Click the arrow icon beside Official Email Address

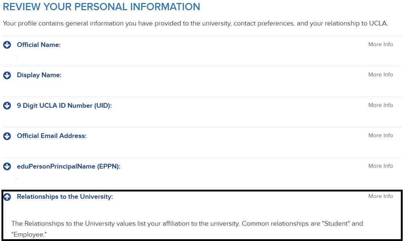pyautogui.click(x=7, y=136)
